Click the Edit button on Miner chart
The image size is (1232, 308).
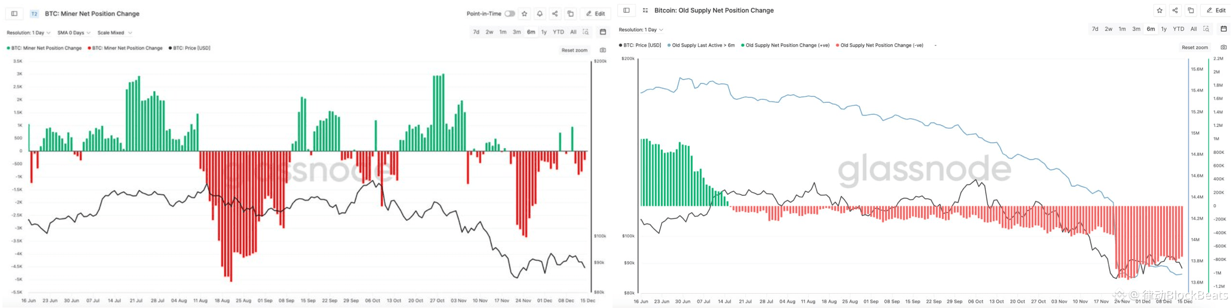click(x=596, y=13)
